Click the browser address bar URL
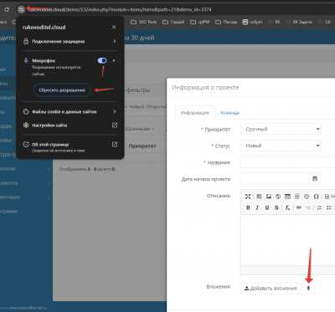Screen dimensions: 335x312 pos(120,9)
